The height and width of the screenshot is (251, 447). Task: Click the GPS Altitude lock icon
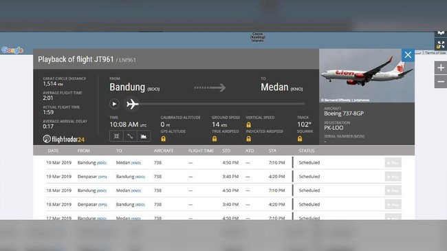click(x=164, y=139)
